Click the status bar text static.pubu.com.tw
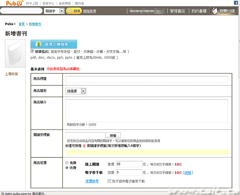The image size is (240, 195). click(24, 193)
